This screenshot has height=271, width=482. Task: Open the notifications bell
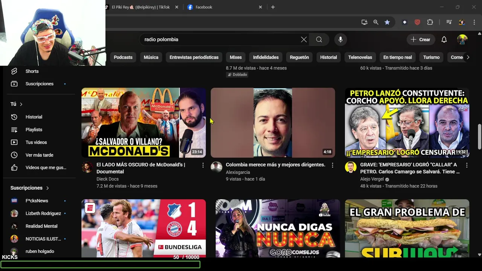pyautogui.click(x=444, y=40)
